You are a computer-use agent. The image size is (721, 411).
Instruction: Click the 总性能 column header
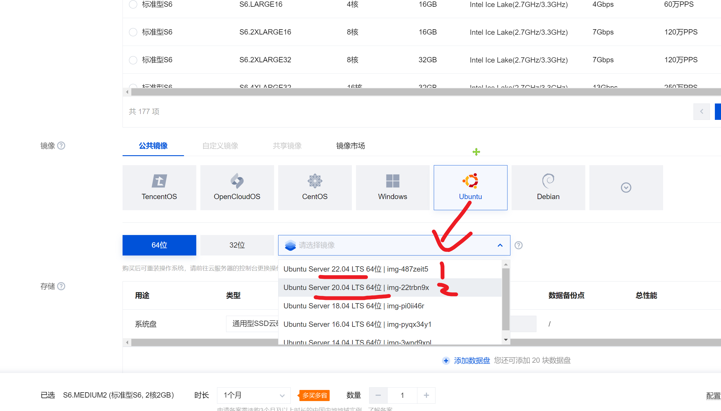click(x=646, y=295)
